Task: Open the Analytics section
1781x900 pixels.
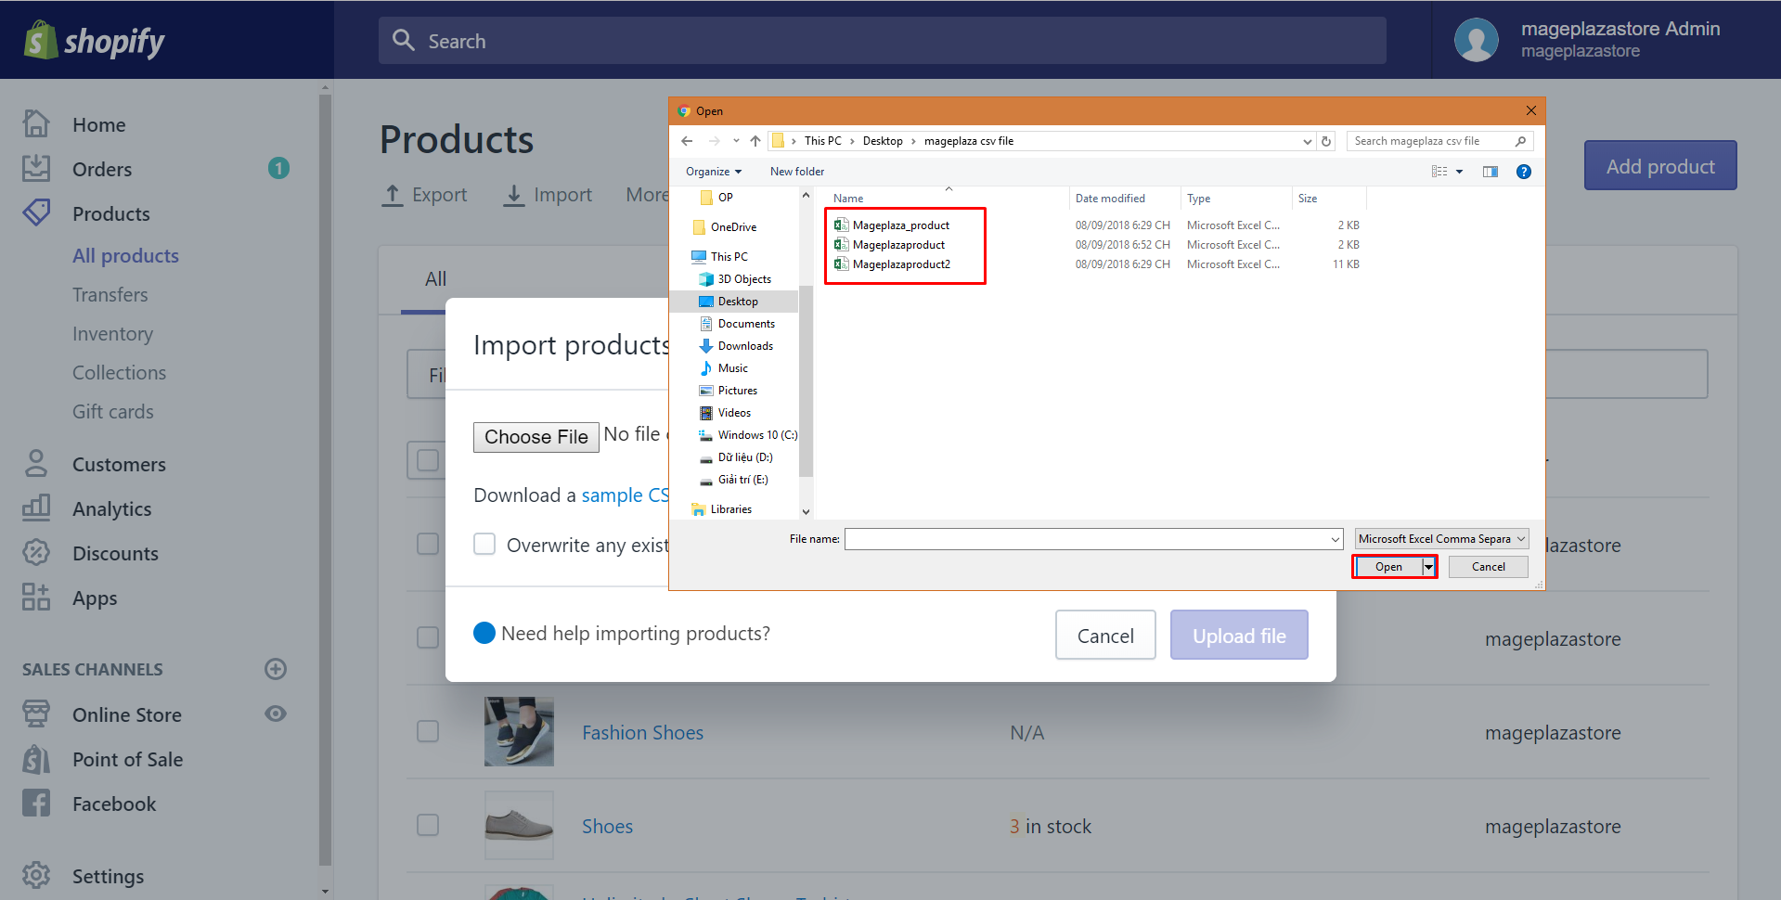Action: (x=111, y=508)
